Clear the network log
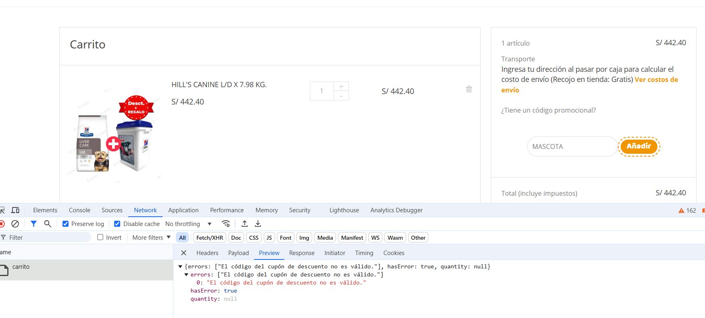 [x=15, y=224]
